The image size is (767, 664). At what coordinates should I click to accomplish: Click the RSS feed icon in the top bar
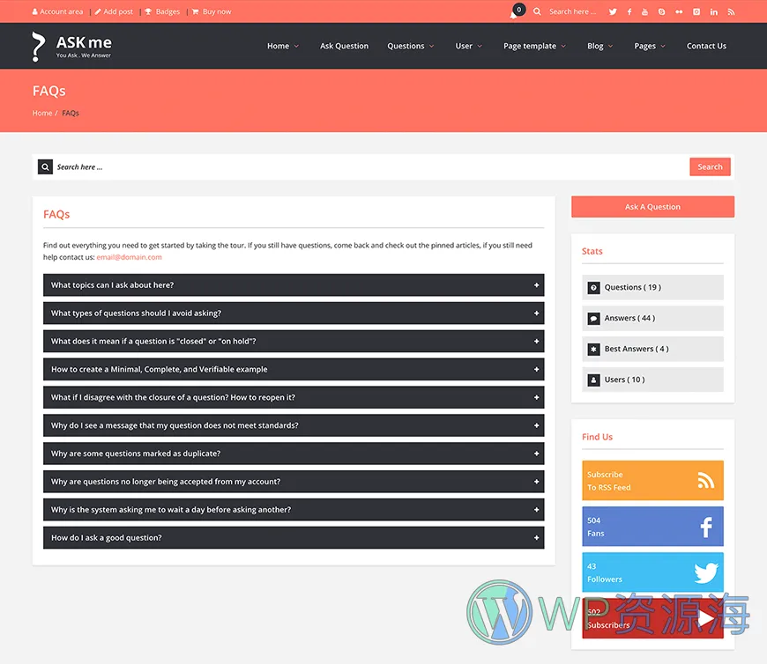[731, 11]
